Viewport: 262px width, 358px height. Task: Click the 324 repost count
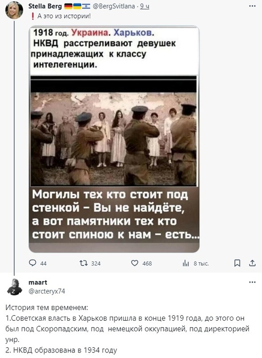click(x=96, y=264)
